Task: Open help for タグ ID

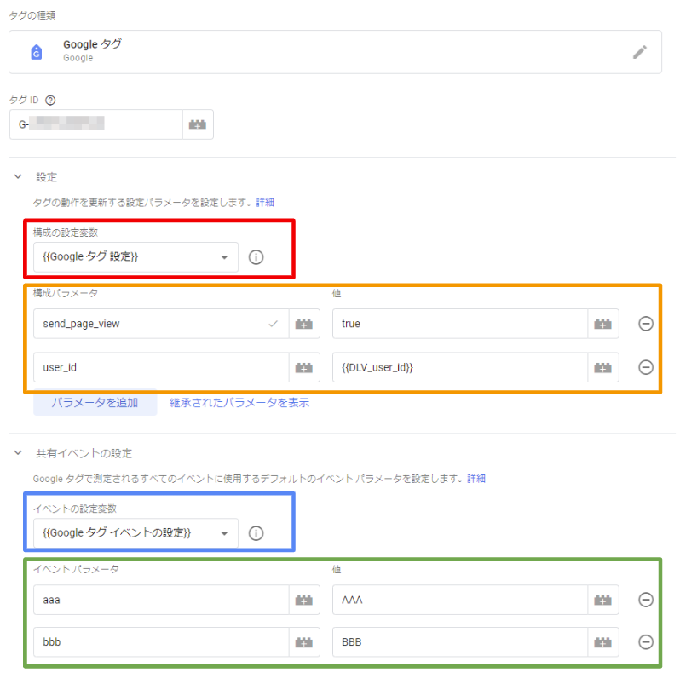Action: coord(50,101)
